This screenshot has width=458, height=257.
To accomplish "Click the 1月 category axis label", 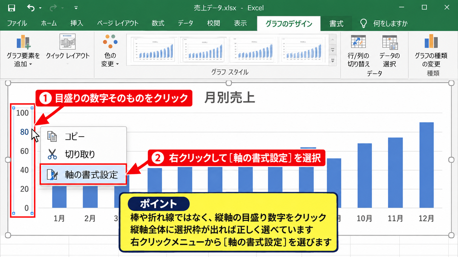I will [59, 218].
